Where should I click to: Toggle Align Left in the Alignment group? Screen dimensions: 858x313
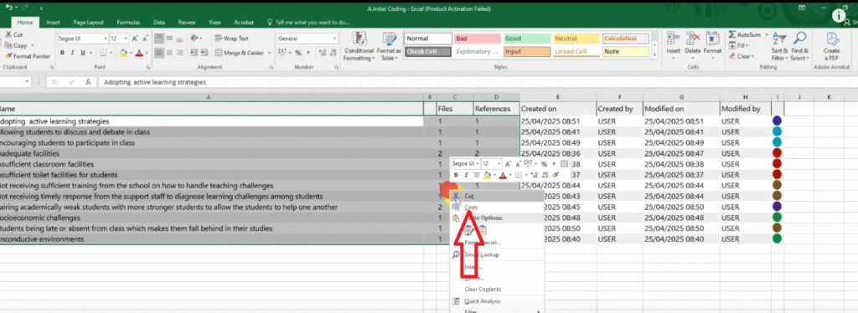pos(158,53)
